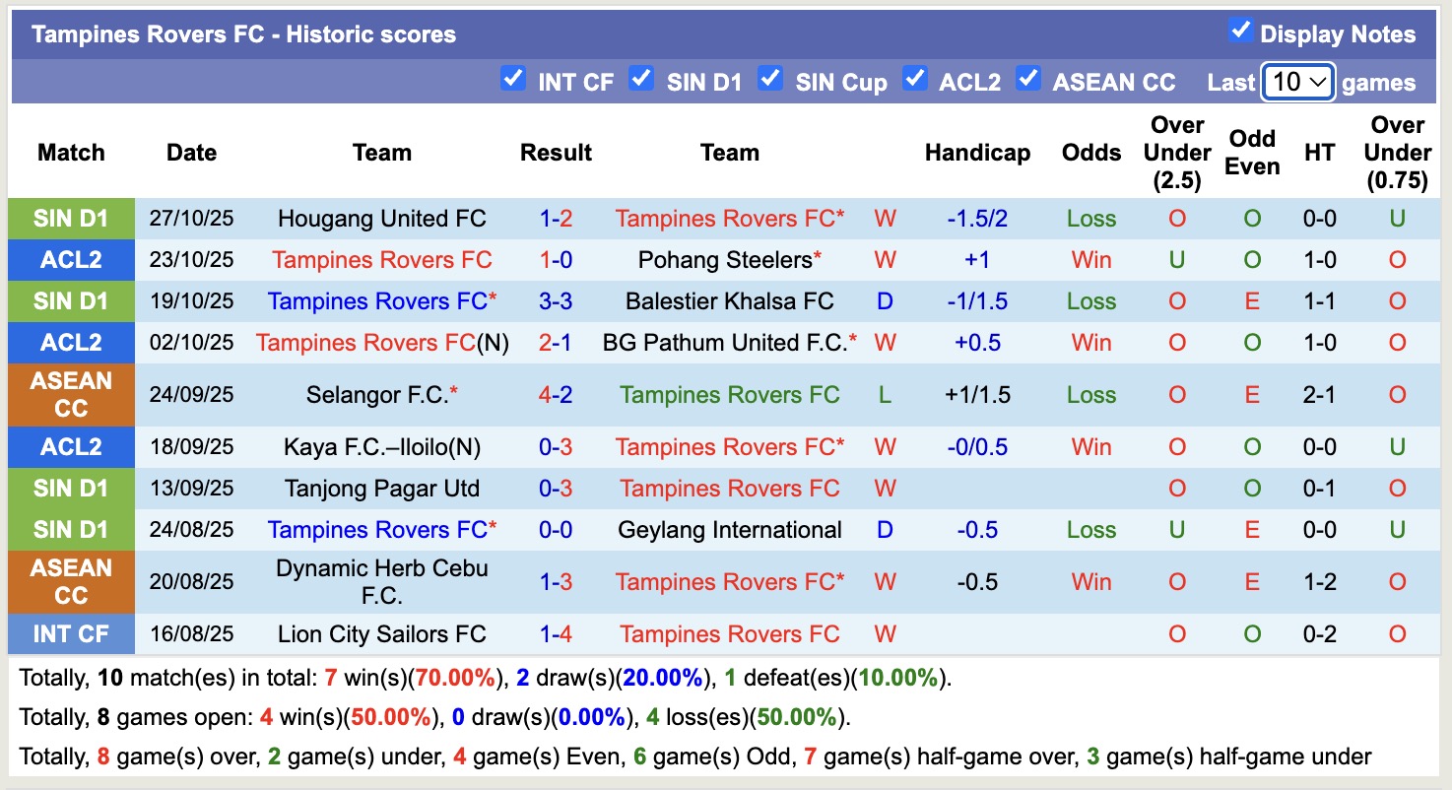
Task: Open Hougang United FC team link
Action: tap(381, 219)
